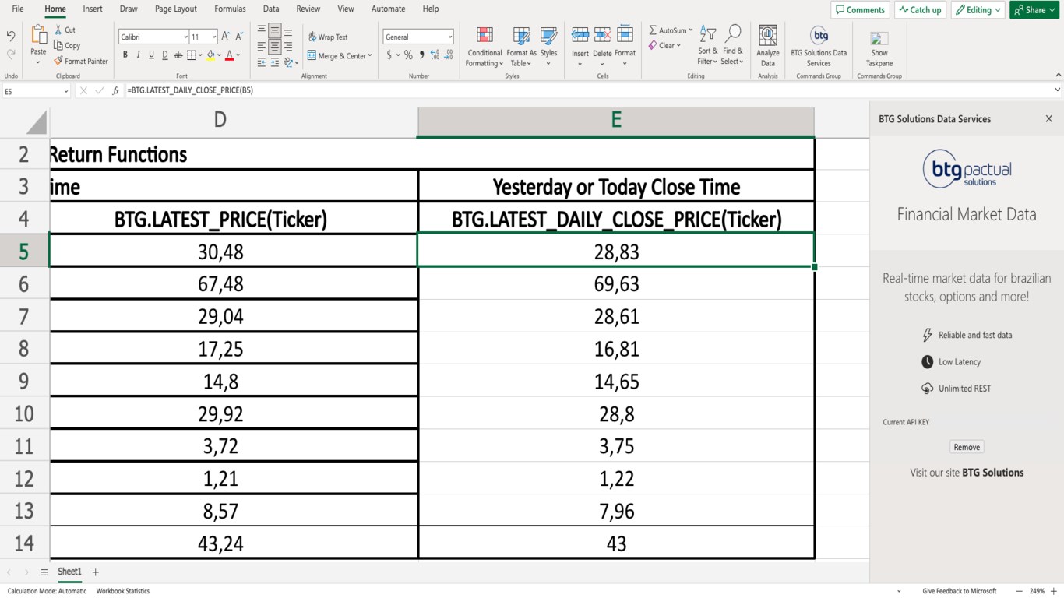Image resolution: width=1064 pixels, height=598 pixels.
Task: Open the General number format dropdown
Action: tap(449, 37)
